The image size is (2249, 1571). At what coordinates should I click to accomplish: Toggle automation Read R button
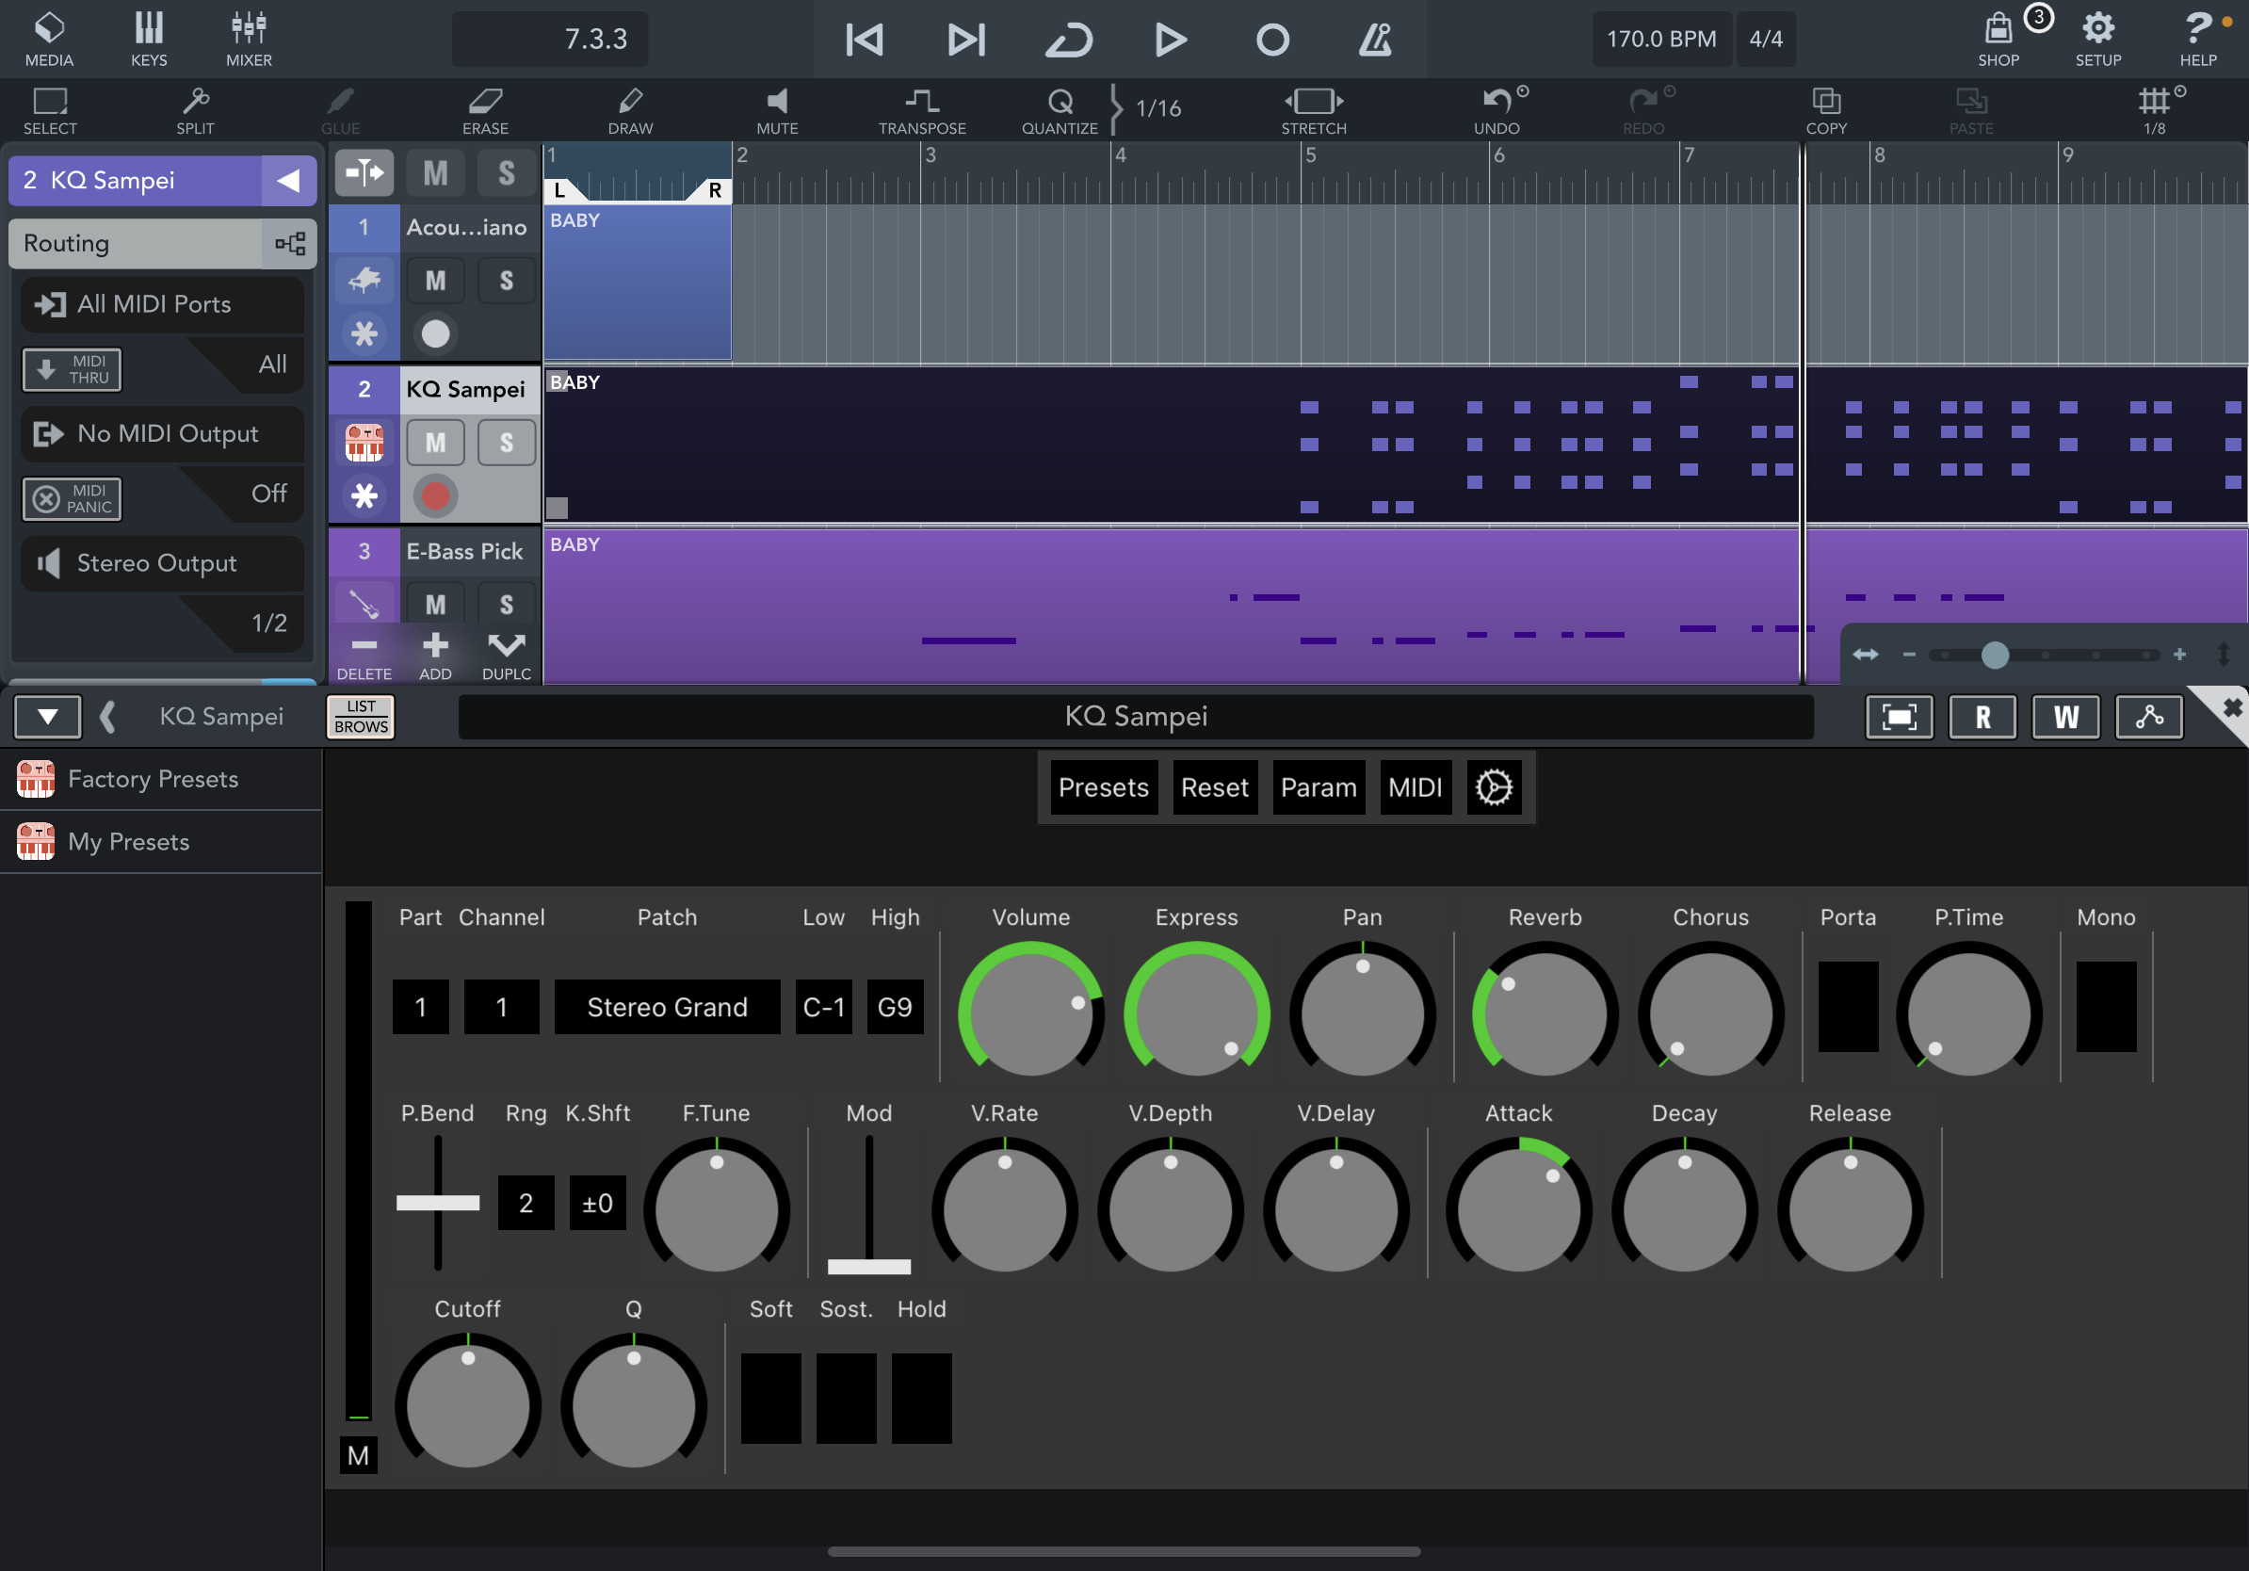1982,717
